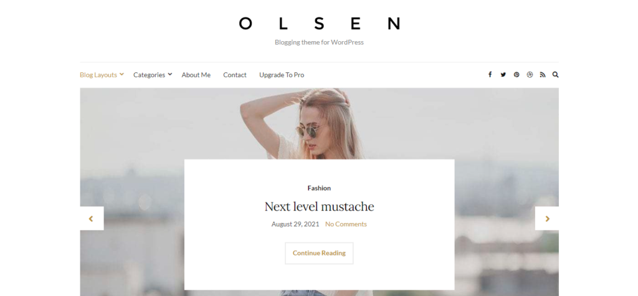
Task: Click the OLSEN site logo
Action: point(320,24)
